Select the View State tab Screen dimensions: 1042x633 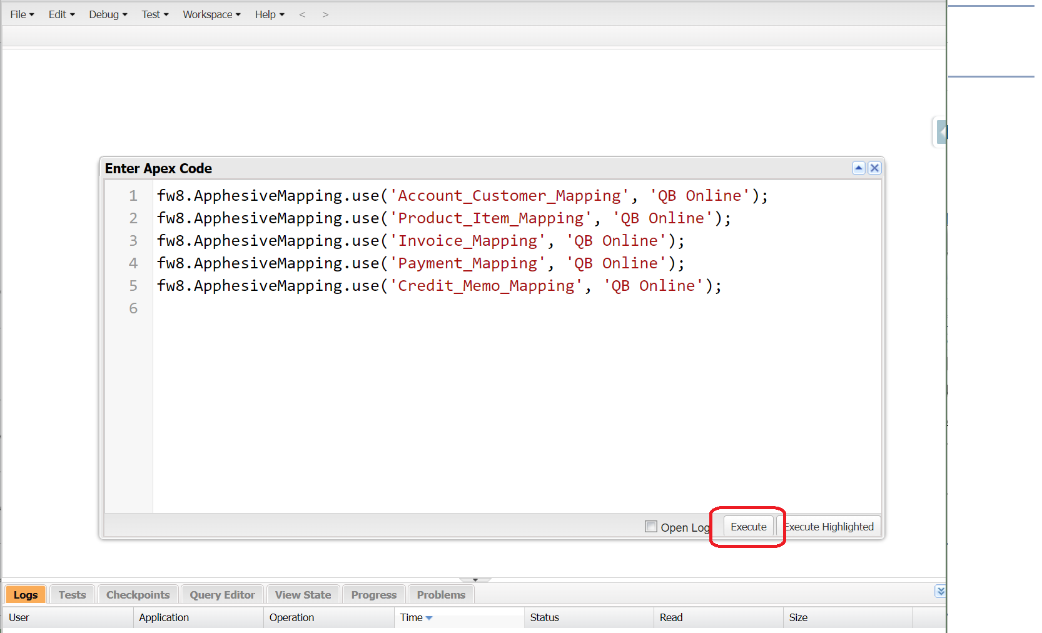303,595
